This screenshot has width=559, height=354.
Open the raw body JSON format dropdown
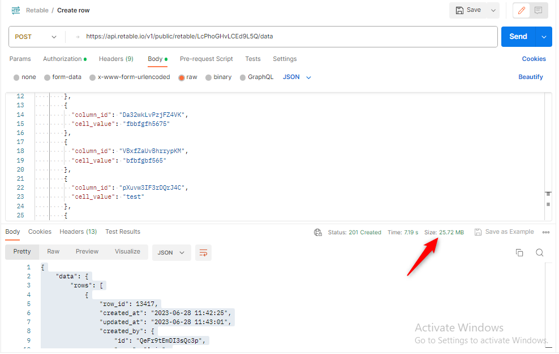[x=297, y=77]
